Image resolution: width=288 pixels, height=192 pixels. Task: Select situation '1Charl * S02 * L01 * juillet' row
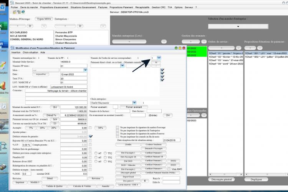[266, 57]
